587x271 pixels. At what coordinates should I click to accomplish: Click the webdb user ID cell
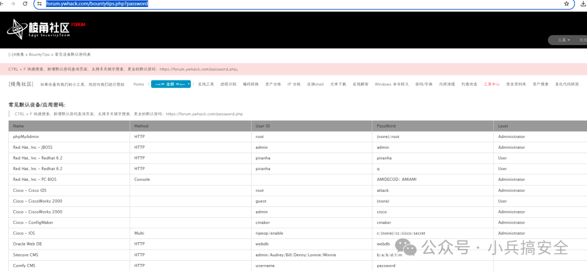click(262, 244)
